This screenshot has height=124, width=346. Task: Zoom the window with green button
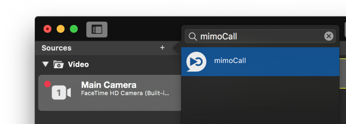[74, 29]
